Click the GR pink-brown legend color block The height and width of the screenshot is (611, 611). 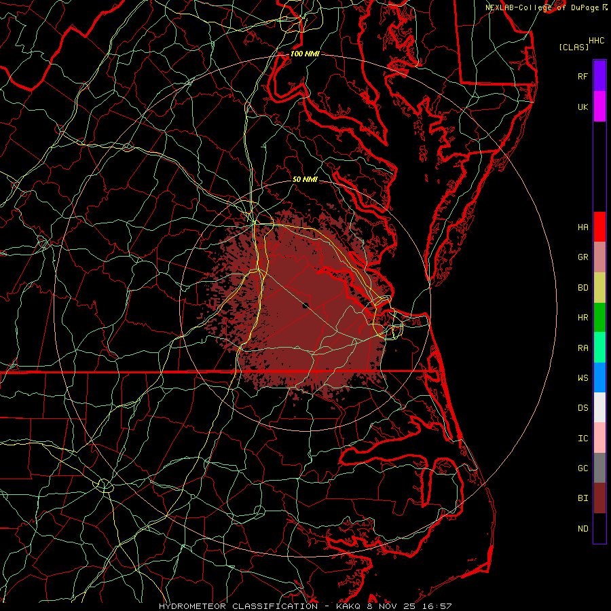tap(599, 257)
